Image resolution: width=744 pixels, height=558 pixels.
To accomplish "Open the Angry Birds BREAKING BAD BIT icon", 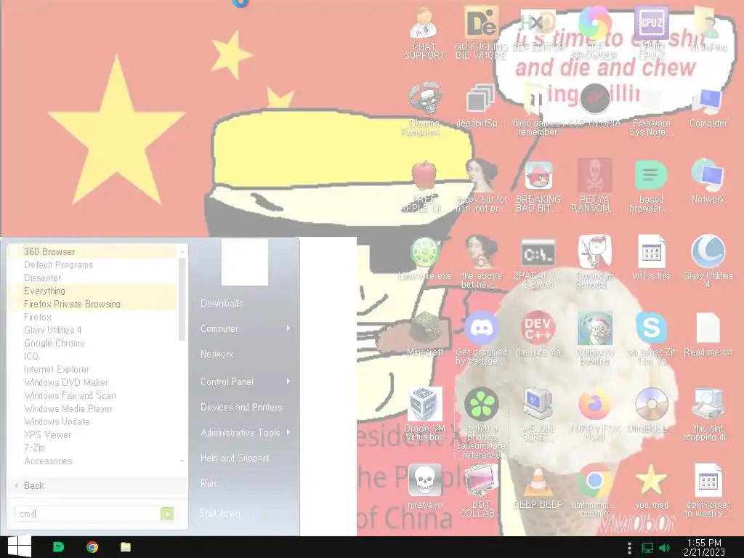I will click(538, 186).
